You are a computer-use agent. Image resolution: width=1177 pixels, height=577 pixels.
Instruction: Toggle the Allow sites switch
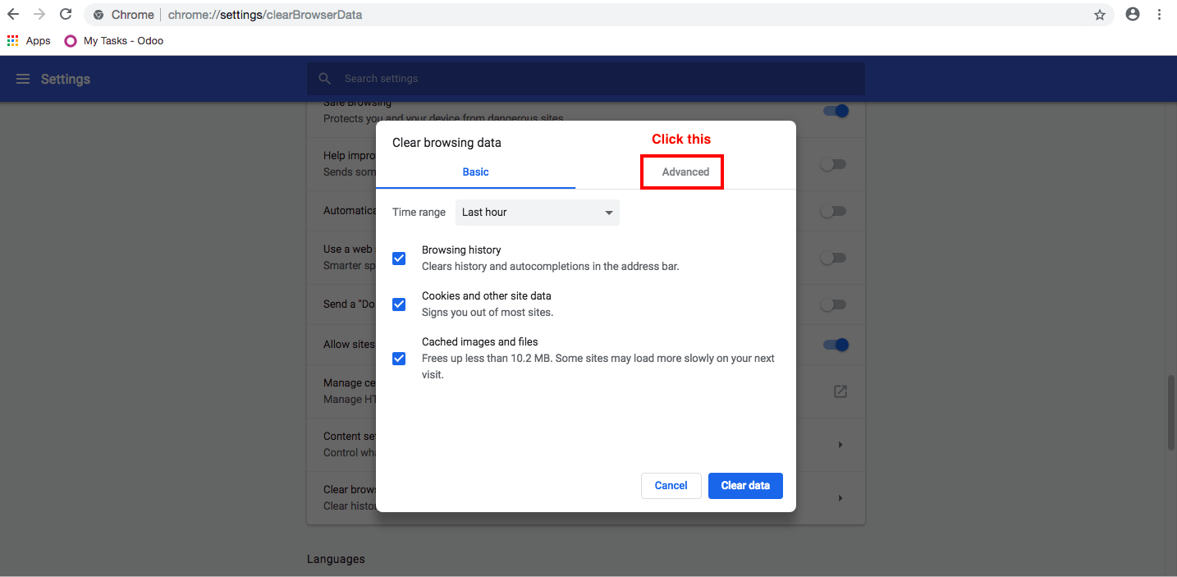(836, 345)
